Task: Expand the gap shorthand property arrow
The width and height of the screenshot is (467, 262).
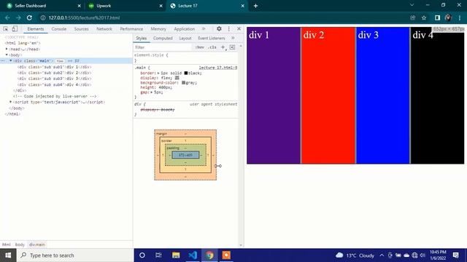Action: coord(152,92)
